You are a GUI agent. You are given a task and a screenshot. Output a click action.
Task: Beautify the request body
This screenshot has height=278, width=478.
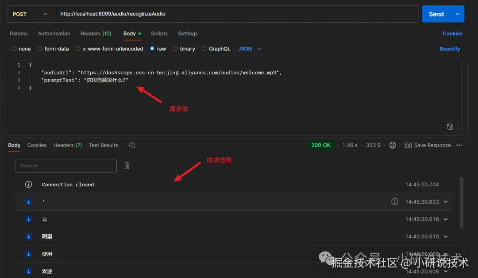450,49
